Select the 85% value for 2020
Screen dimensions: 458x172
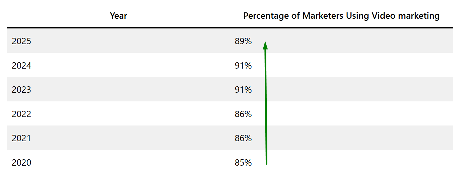click(243, 163)
